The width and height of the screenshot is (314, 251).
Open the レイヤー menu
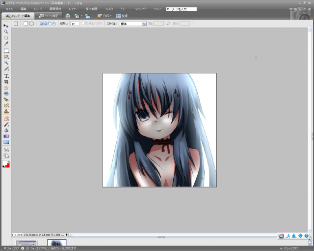pos(74,9)
